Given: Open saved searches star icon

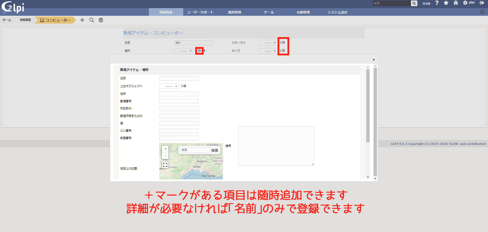Looking at the screenshot, I should (x=446, y=3).
